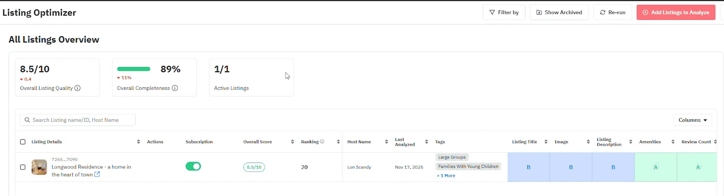This screenshot has width=724, height=196.
Task: Open the Longwood Residence listing thumbnail
Action: (x=39, y=167)
